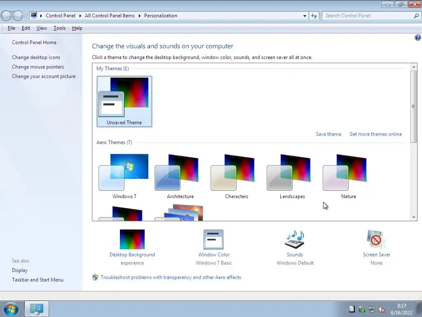Open Change mouse pointers link

pos(38,66)
